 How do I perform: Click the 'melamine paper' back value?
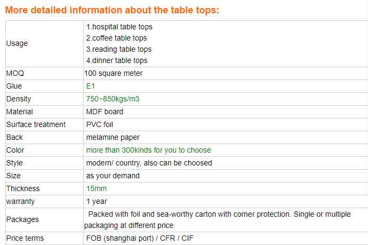(113, 137)
